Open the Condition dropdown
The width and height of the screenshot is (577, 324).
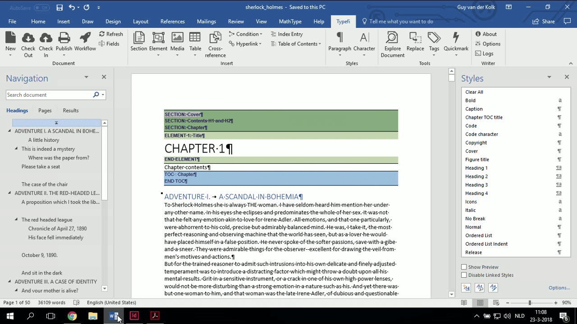click(246, 34)
